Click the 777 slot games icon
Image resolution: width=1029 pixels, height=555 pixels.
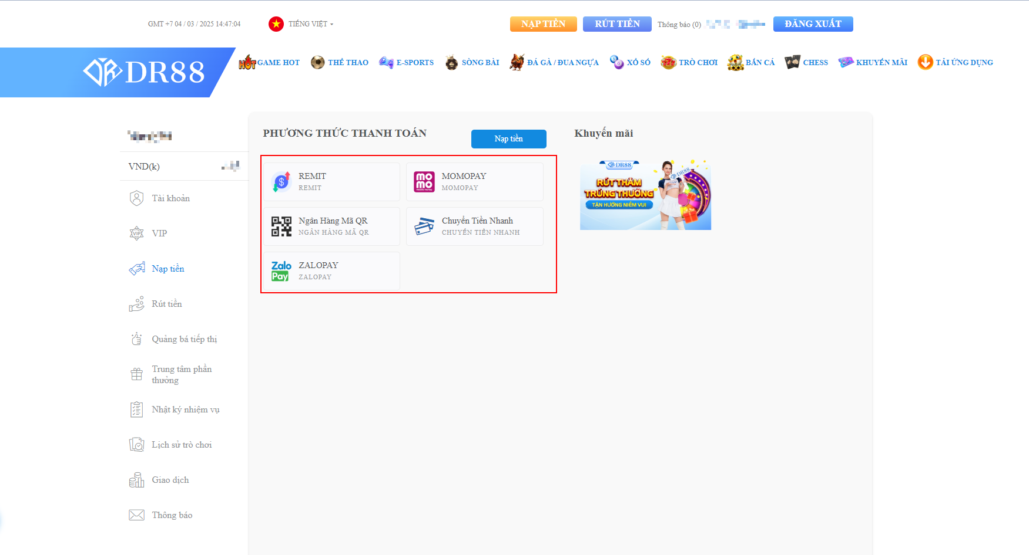669,62
